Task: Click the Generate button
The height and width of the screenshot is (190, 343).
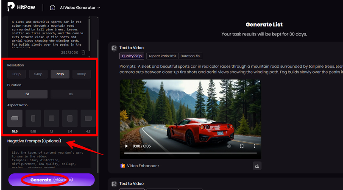Action: coord(51,180)
